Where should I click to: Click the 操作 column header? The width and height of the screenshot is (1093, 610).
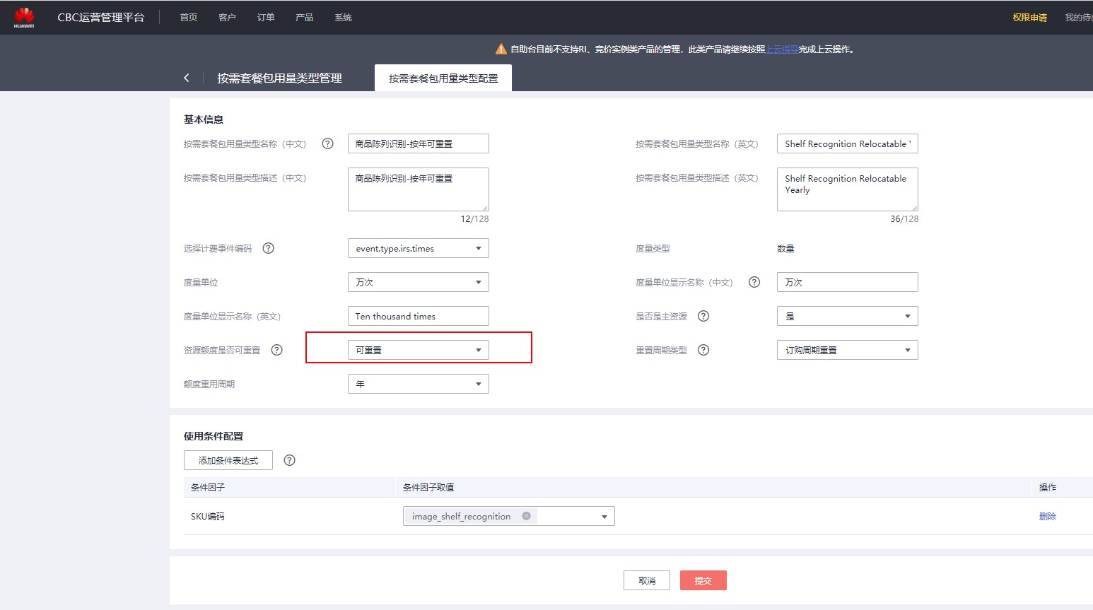1048,487
